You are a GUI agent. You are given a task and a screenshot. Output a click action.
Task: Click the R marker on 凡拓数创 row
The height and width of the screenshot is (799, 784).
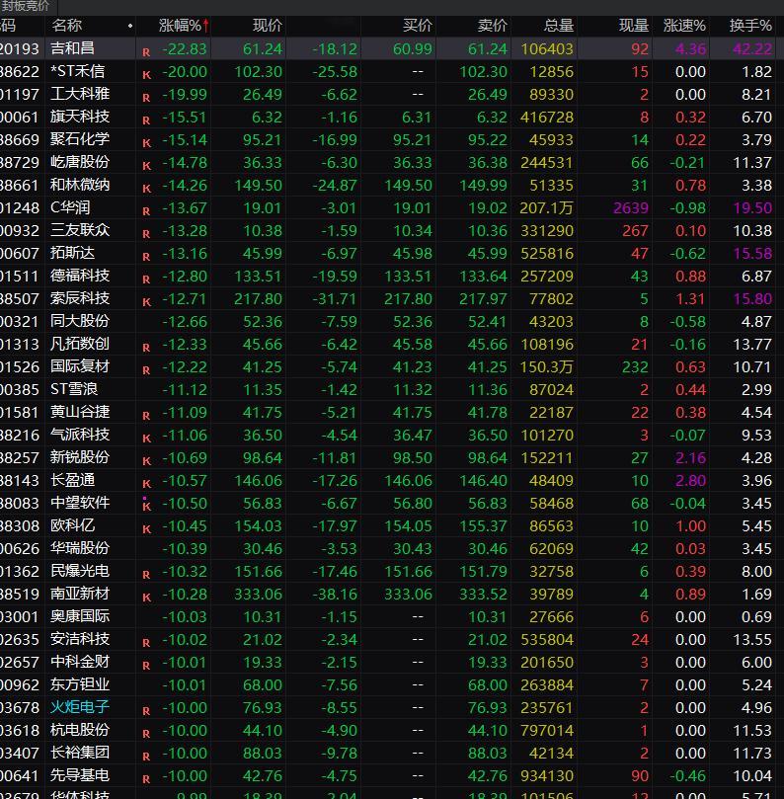[146, 348]
